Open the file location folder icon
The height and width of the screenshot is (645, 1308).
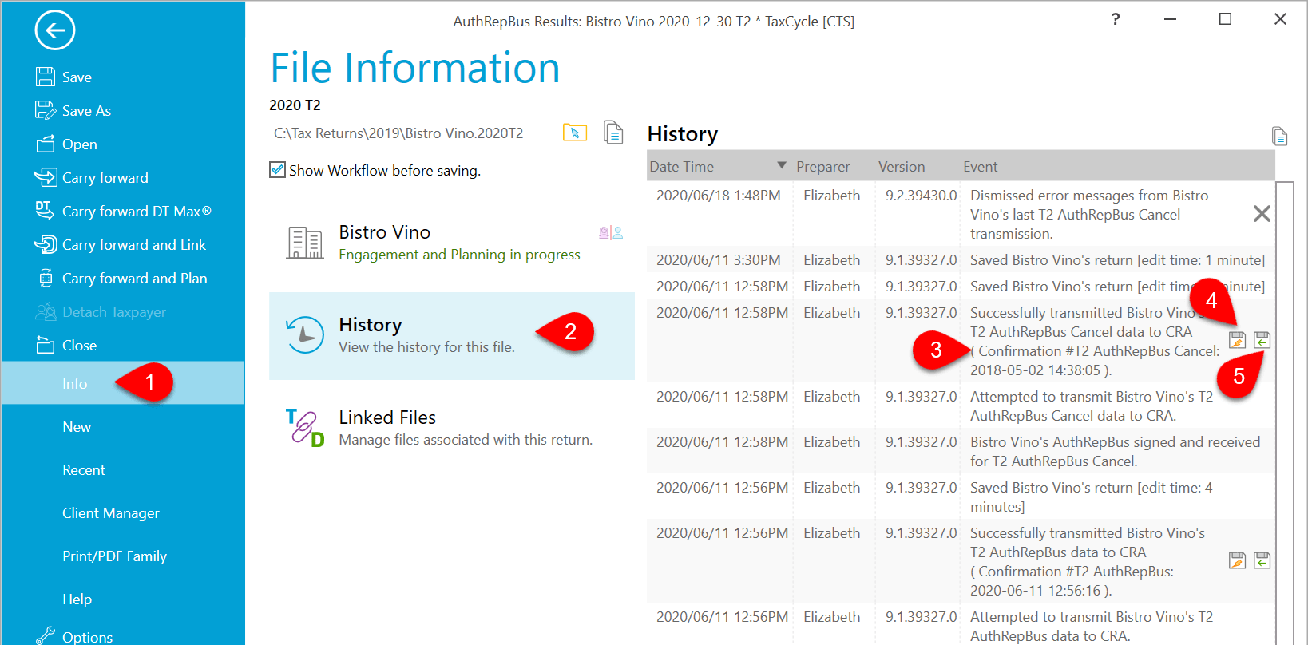[x=575, y=133]
